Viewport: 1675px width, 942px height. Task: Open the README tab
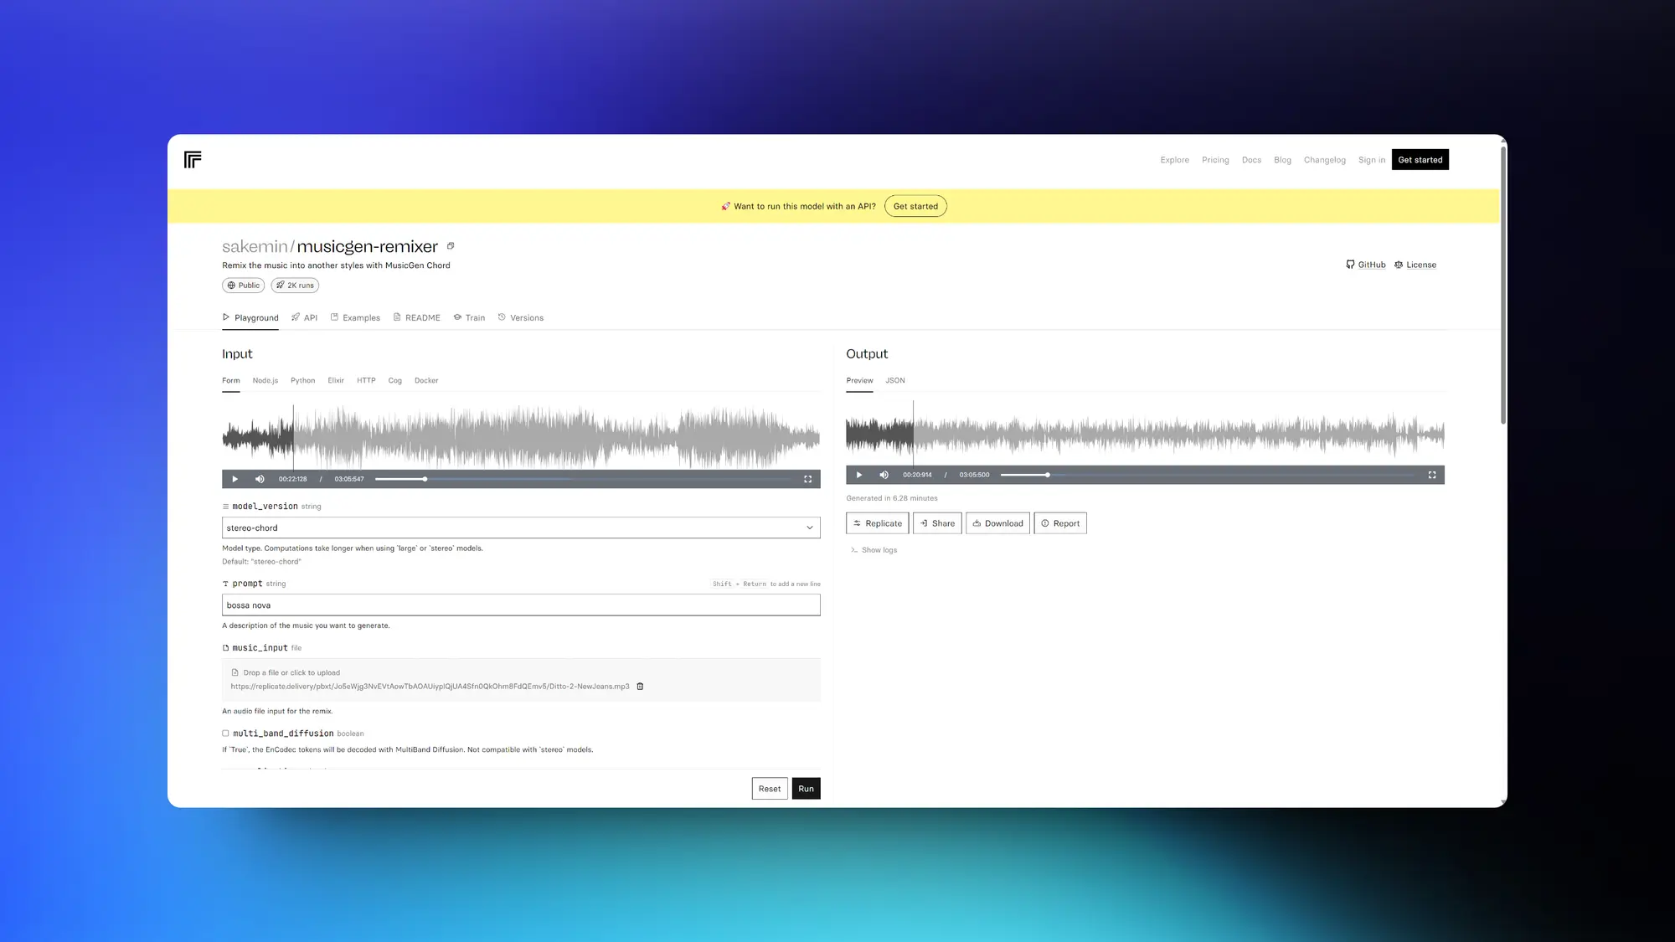pos(416,318)
